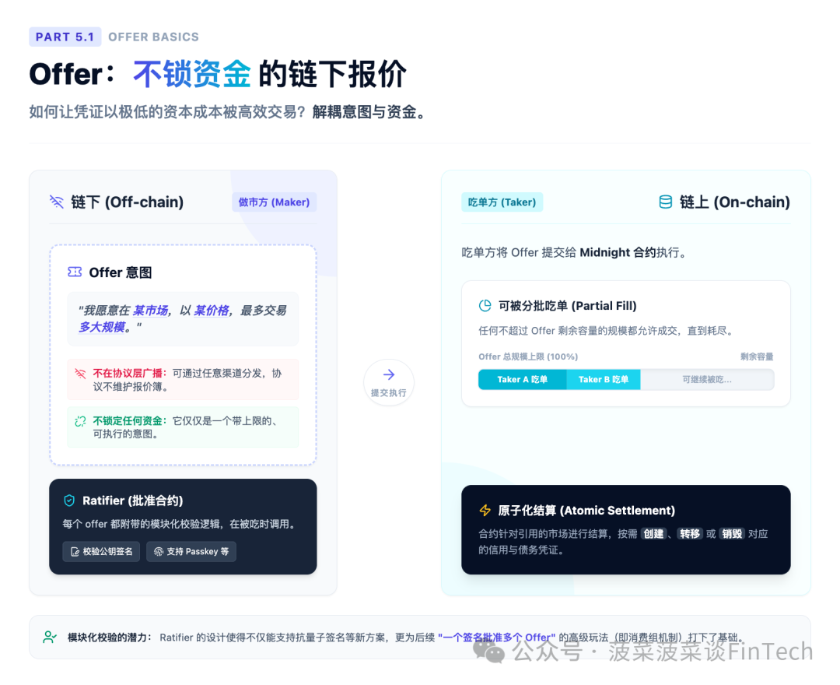The width and height of the screenshot is (840, 685).
Task: Click the 支持 Passkey 等 chip
Action: [191, 552]
